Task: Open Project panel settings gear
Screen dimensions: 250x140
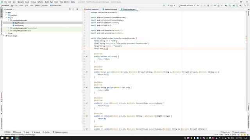Action: click(77, 9)
